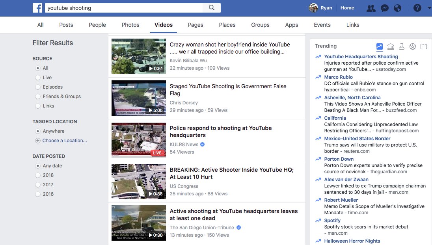Filter by 2017 date posted

[x=38, y=185]
